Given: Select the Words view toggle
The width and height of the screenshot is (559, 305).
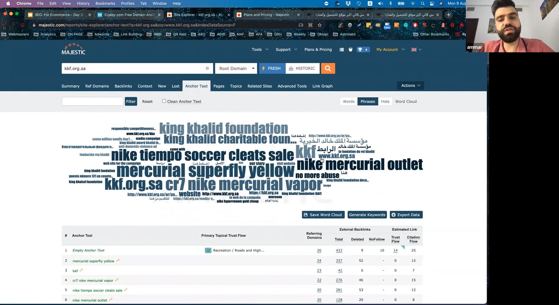Looking at the screenshot, I should tap(349, 101).
